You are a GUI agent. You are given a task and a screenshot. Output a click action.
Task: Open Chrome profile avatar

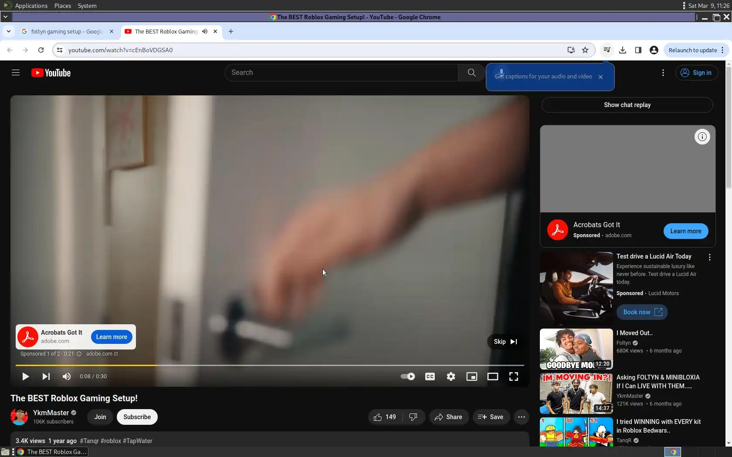654,50
